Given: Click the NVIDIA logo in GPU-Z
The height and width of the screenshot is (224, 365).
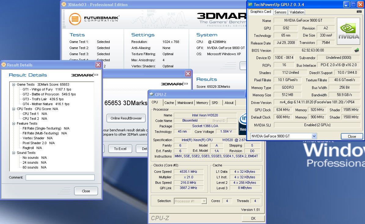Looking at the screenshot, I should tap(348, 31).
